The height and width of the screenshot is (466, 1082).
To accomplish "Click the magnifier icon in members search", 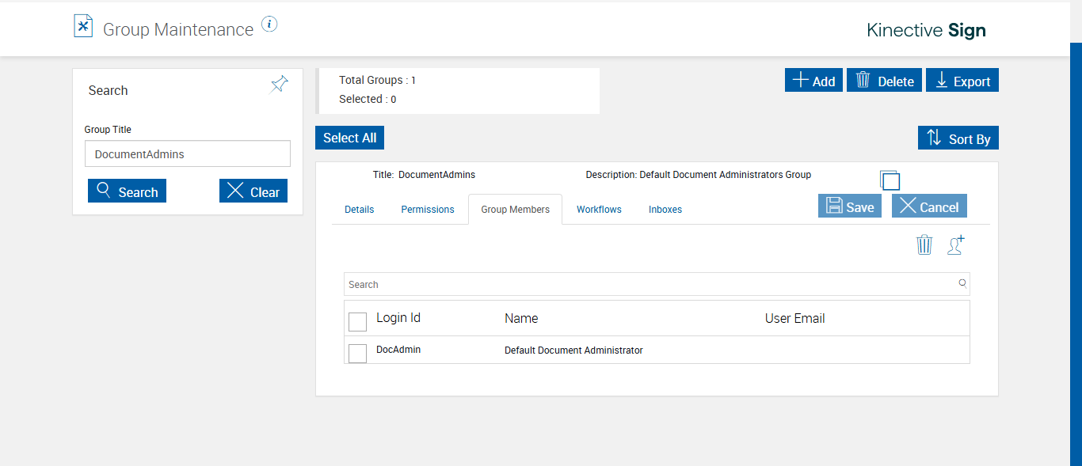I will pos(962,283).
